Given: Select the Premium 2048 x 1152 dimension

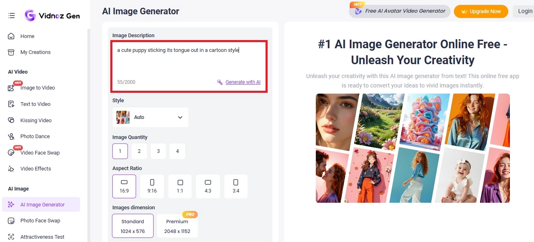Looking at the screenshot, I should point(177,225).
